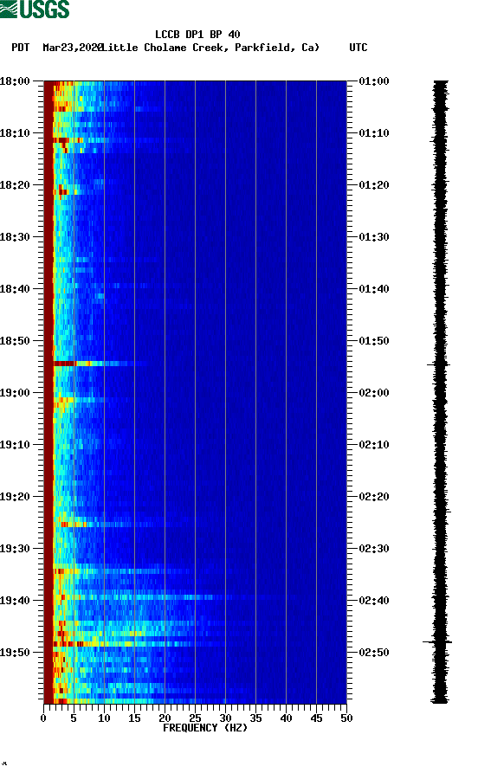This screenshot has height=773, width=478.
Task: Click the 19:10 PDT time label
Action: point(15,445)
